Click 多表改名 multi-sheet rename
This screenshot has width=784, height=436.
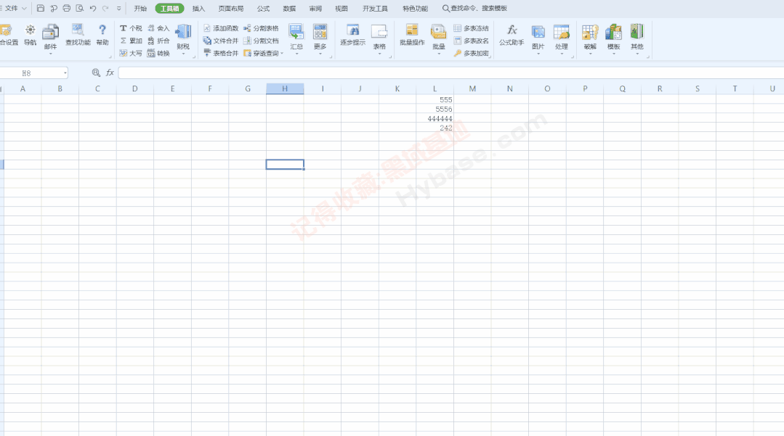pyautogui.click(x=471, y=41)
